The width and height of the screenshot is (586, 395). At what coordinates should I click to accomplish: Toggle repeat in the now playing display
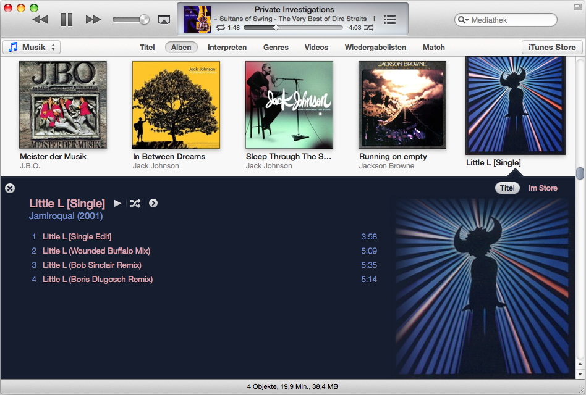(x=221, y=28)
